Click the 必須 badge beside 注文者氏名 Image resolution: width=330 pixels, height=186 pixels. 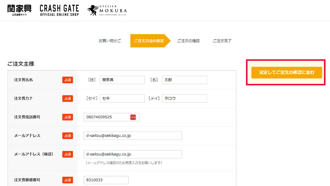coord(67,80)
